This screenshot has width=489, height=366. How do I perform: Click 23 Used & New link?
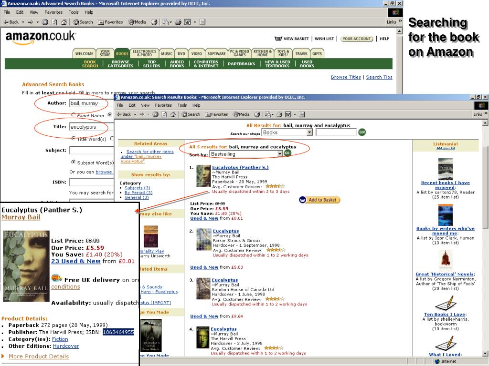[76, 261]
